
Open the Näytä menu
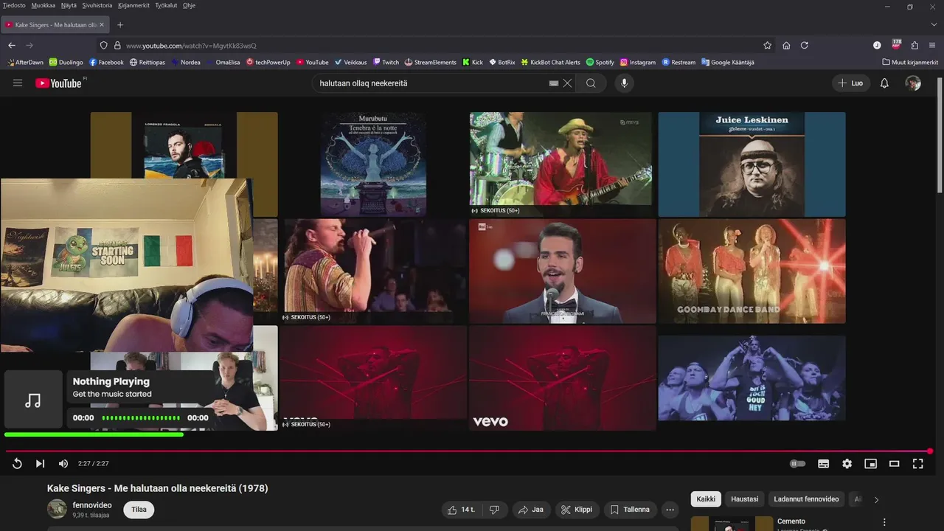(x=69, y=5)
